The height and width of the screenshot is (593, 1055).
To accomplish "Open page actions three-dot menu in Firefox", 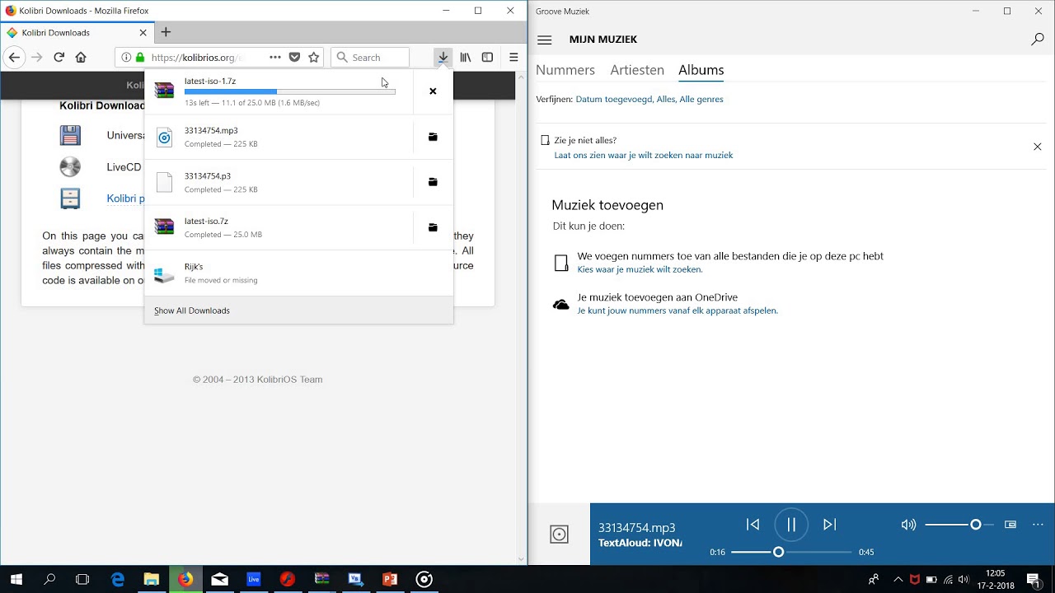I will [275, 58].
